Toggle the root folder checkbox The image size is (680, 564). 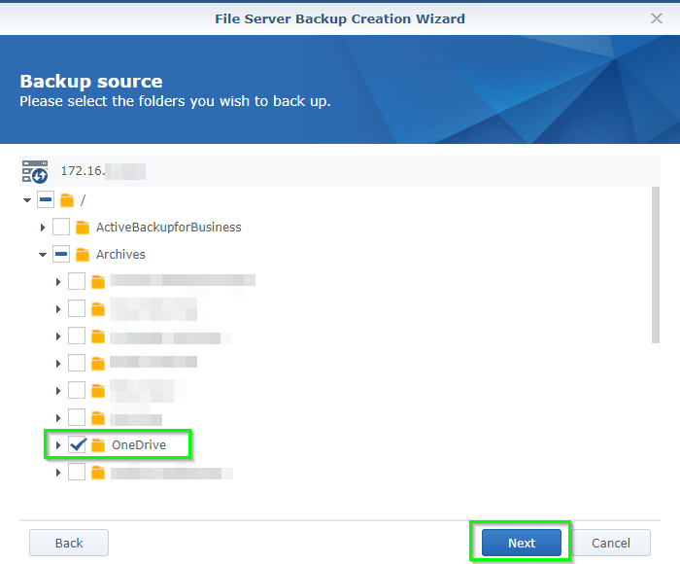pos(46,199)
